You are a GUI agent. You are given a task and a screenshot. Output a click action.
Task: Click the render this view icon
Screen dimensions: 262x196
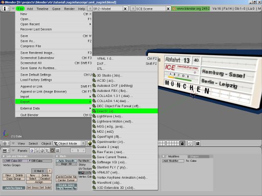click(198, 143)
